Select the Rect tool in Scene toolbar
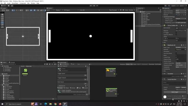 coord(2,23)
